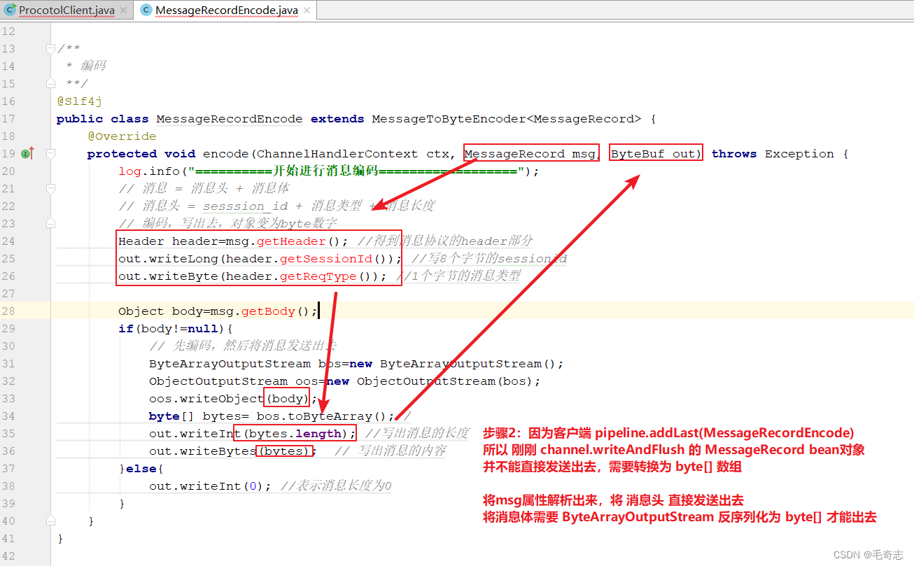Click the 'getBody' method call

point(269,311)
